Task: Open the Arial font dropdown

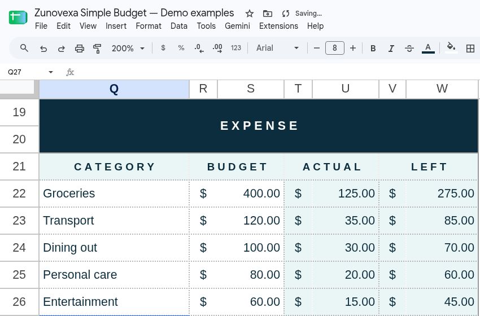Action: [278, 48]
